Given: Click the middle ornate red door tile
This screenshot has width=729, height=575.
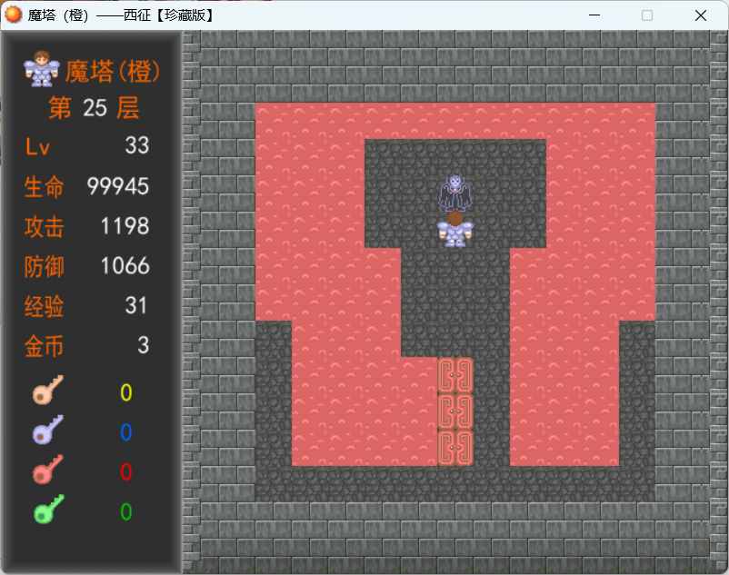Looking at the screenshot, I should 455,411.
